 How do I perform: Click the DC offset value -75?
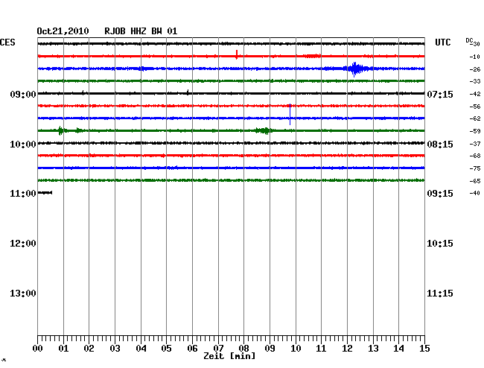click(x=475, y=168)
